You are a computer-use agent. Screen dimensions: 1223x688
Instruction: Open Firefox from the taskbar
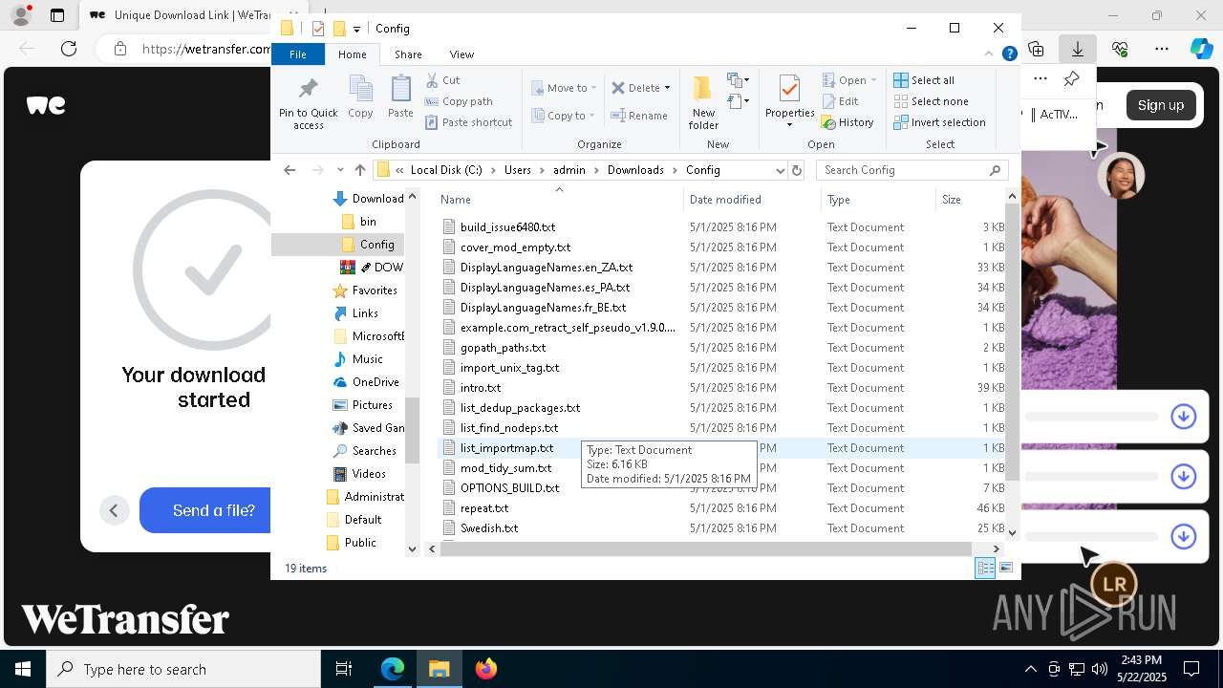click(x=486, y=669)
